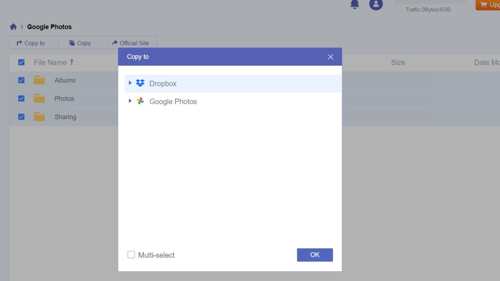Click the Albums folder icon
500x281 pixels.
[x=39, y=80]
